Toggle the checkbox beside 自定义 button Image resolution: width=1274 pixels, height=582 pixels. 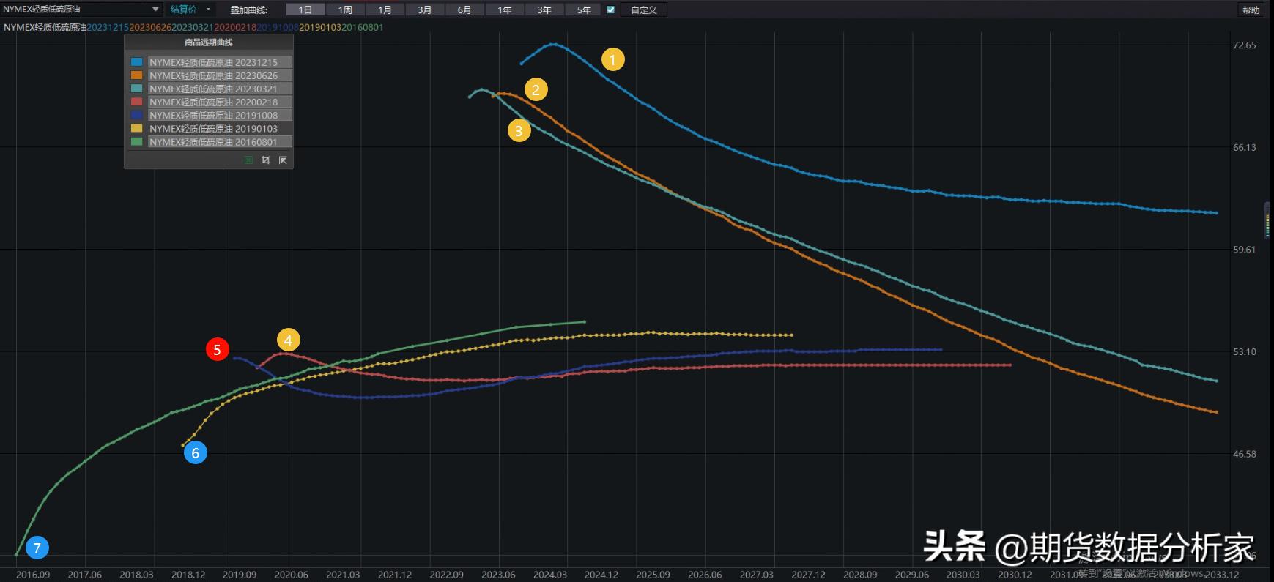(x=610, y=10)
